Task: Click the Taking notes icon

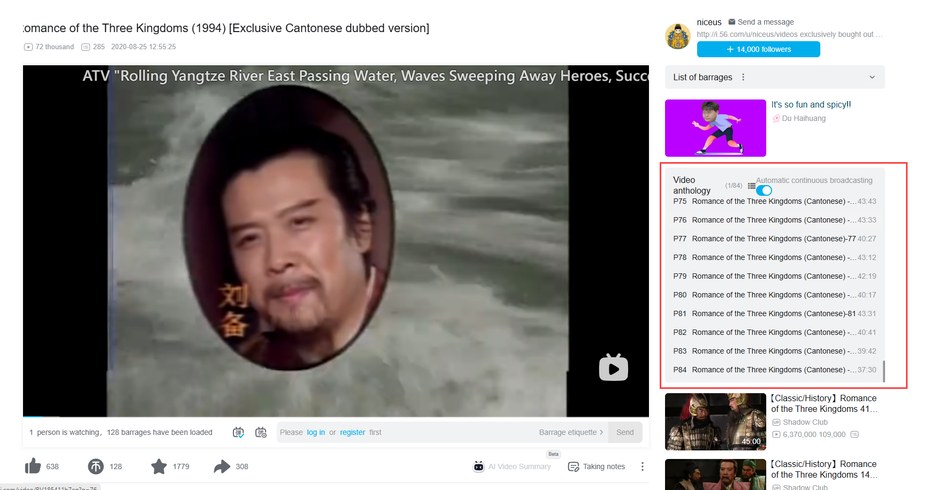Action: 573,466
